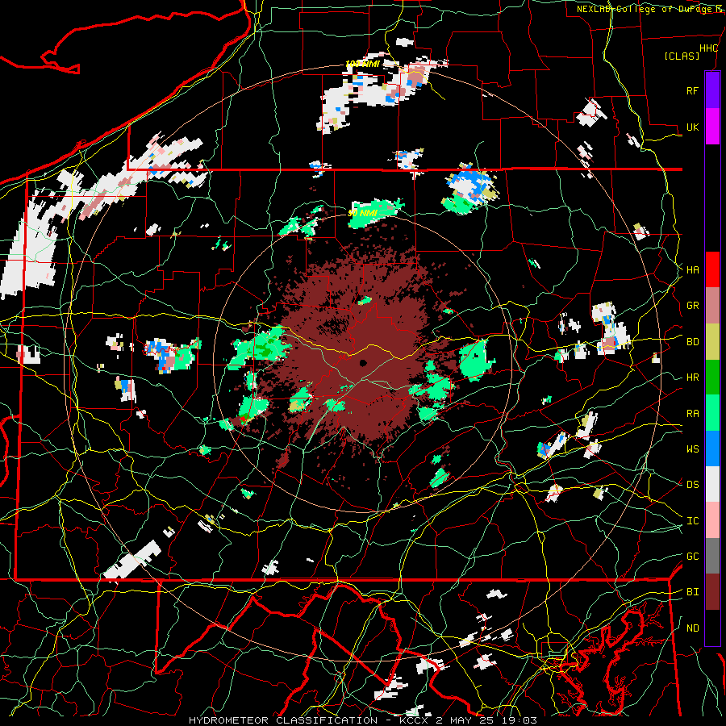Click the HR legend label
The image size is (726, 726).
point(693,378)
